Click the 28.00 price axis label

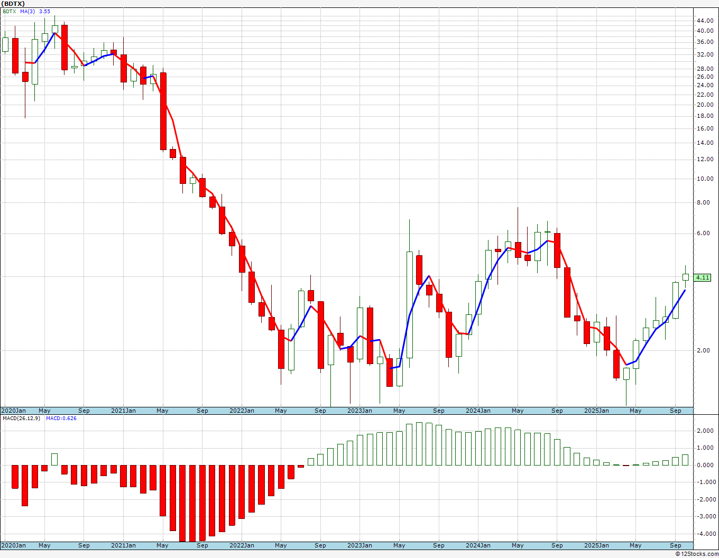coord(705,69)
